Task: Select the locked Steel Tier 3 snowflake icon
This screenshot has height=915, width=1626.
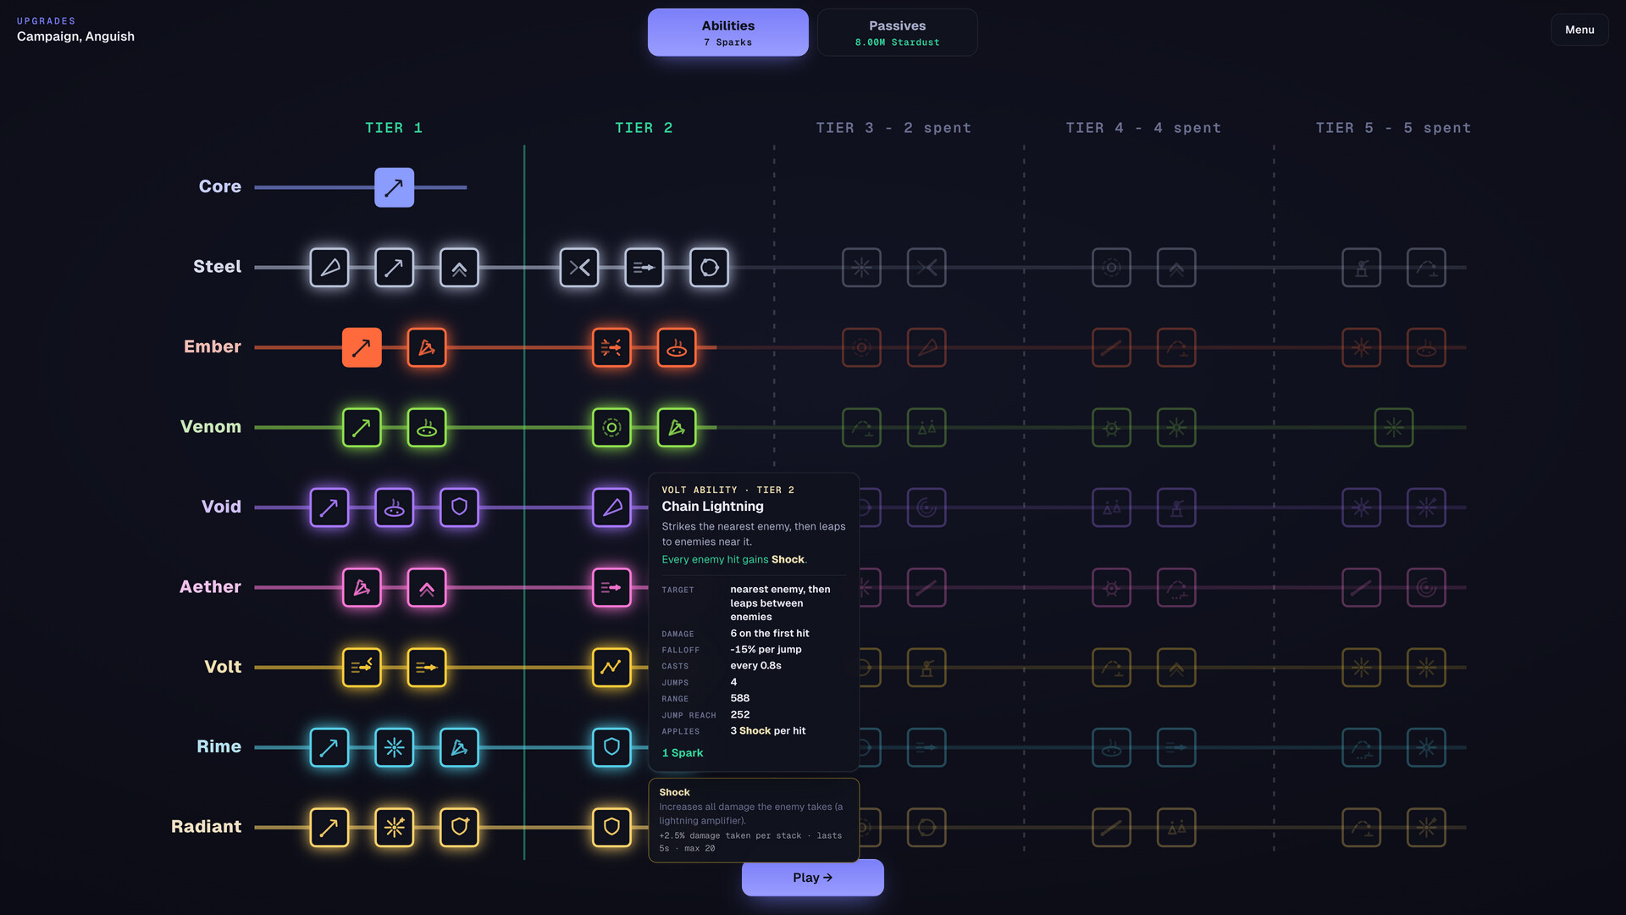Action: pyautogui.click(x=861, y=268)
